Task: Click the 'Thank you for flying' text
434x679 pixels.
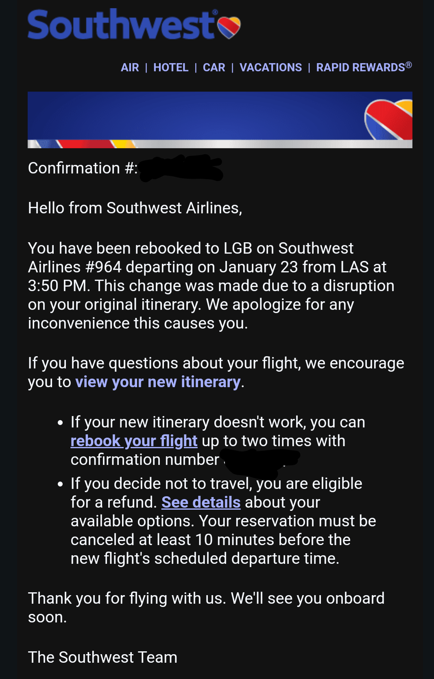Action: (206, 608)
